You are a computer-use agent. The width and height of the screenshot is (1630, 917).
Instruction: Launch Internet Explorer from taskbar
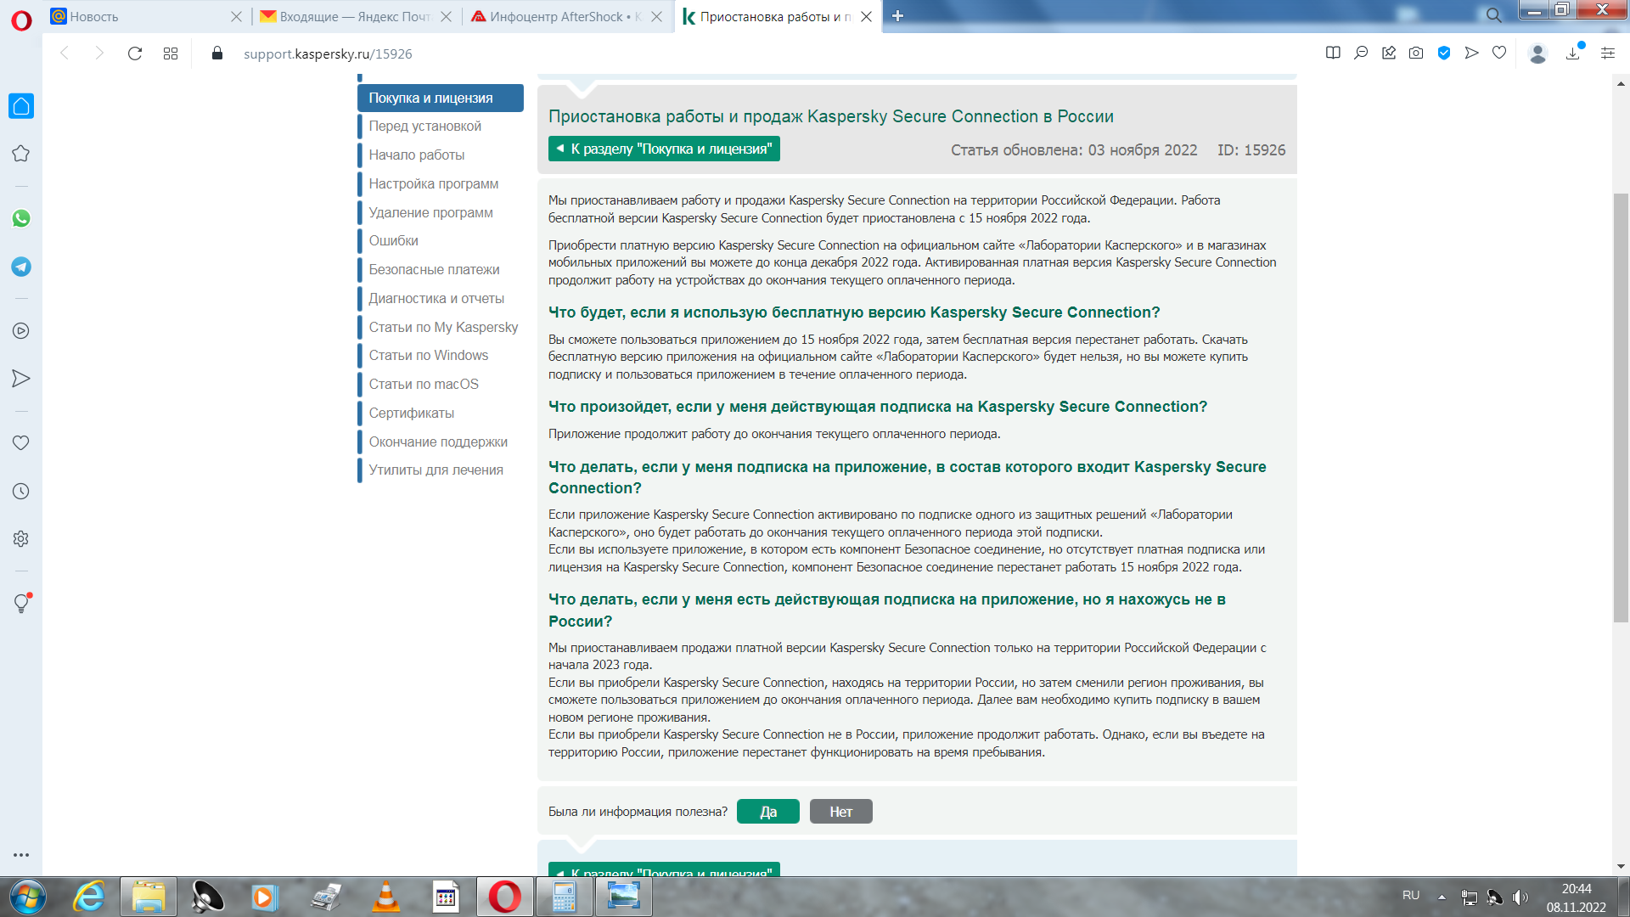click(89, 897)
